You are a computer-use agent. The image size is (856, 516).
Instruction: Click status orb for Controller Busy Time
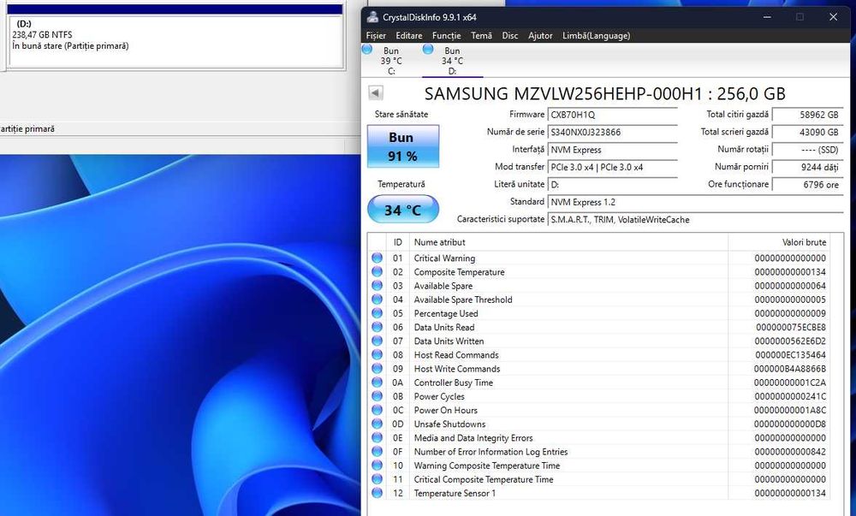coord(377,383)
